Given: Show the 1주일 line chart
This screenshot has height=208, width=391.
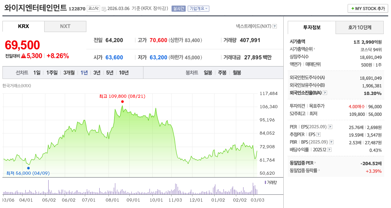Looking at the screenshot, I should 52,73.
